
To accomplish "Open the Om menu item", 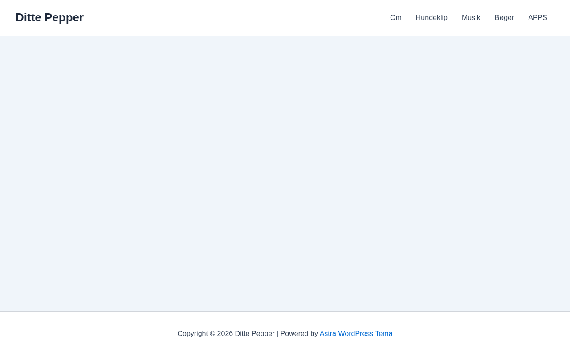I will point(395,18).
